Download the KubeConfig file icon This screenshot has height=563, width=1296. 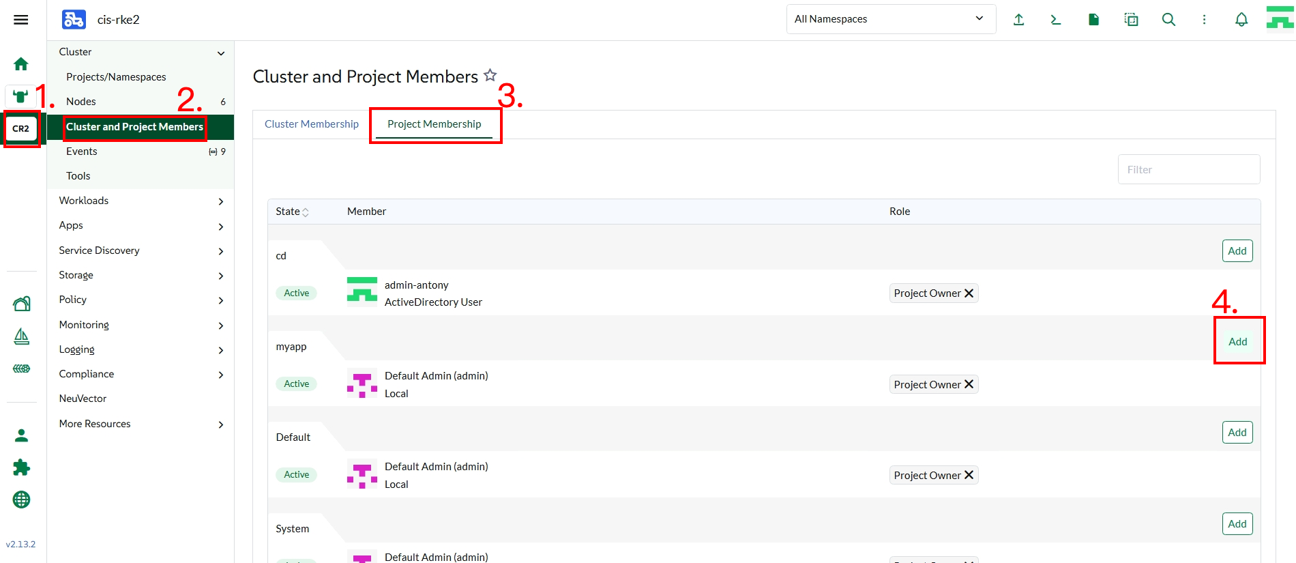[x=1093, y=20]
